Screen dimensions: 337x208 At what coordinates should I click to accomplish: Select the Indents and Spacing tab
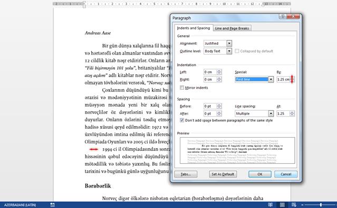pyautogui.click(x=194, y=28)
